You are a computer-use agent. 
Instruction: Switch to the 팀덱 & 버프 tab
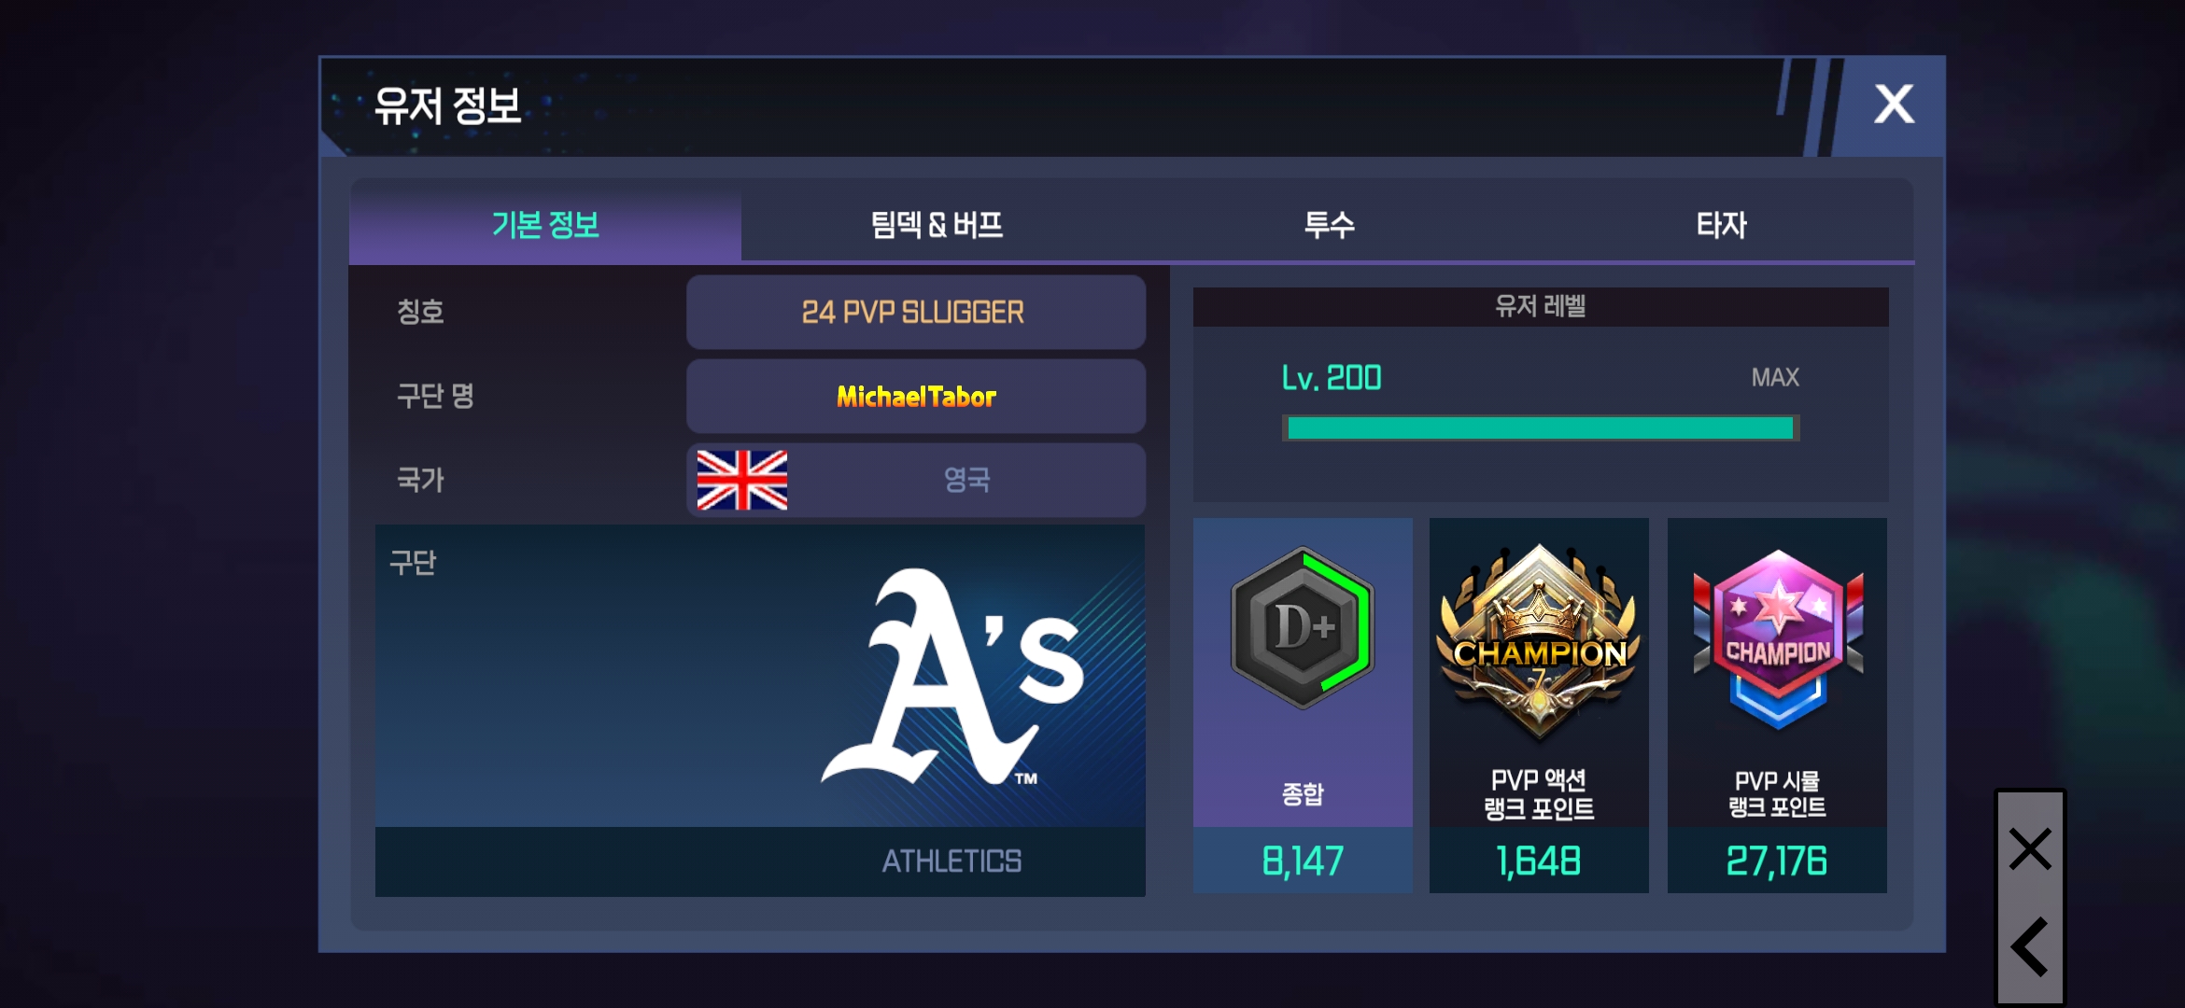click(937, 225)
